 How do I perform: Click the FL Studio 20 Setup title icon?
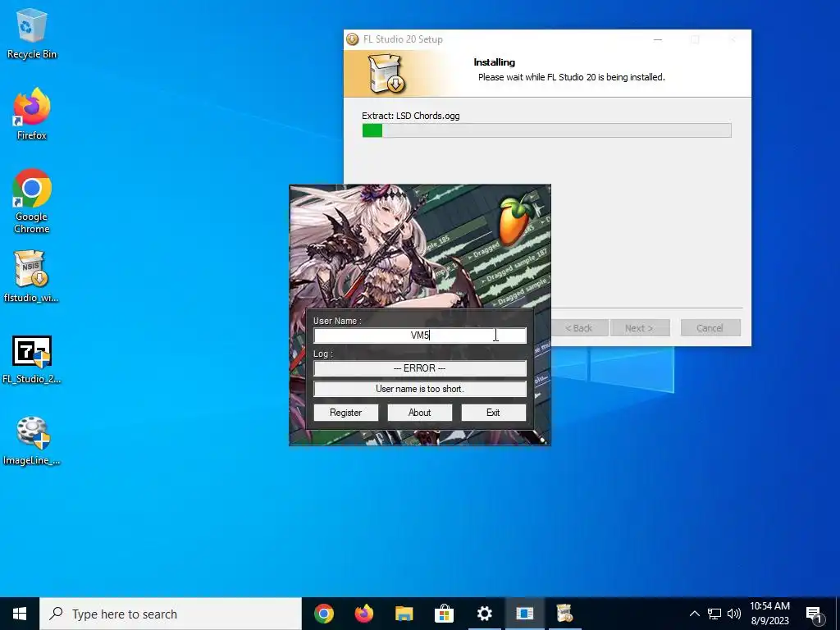click(353, 39)
